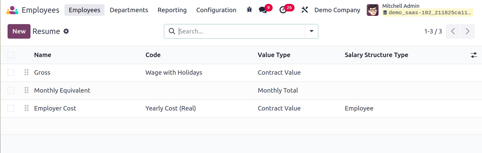This screenshot has height=153, width=482.
Task: Click the drag handle of Gross row
Action: [27, 72]
